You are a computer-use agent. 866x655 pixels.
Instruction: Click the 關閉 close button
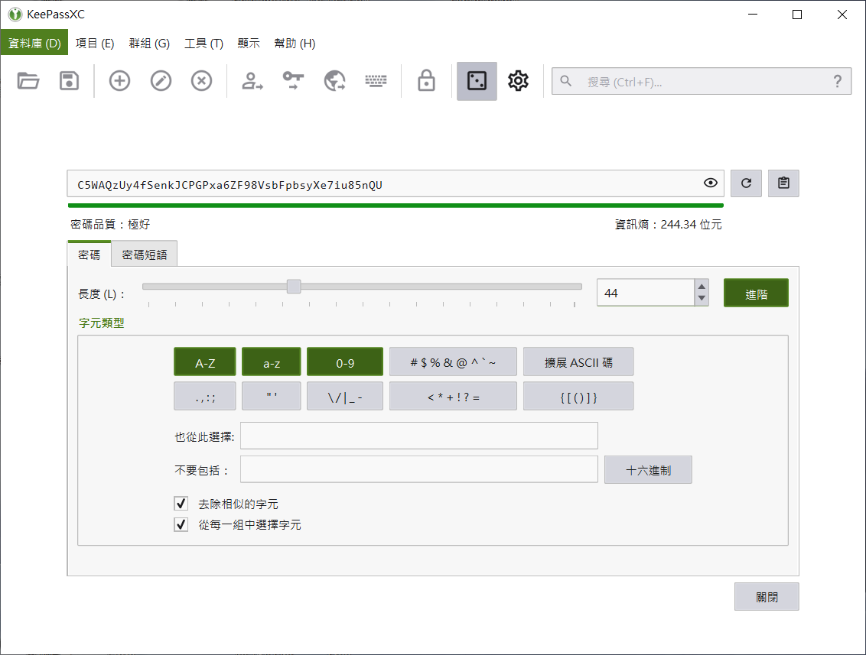tap(767, 597)
